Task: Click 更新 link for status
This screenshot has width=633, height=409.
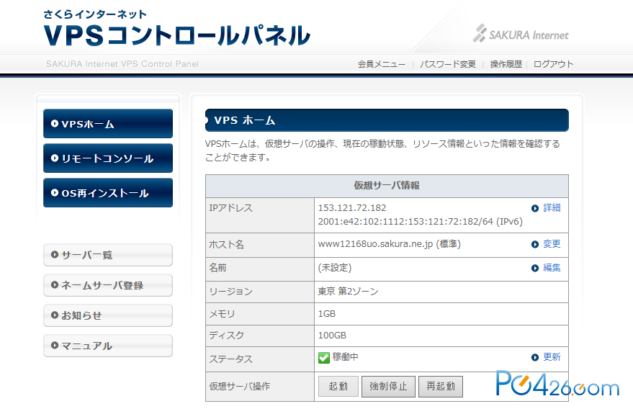Action: click(x=552, y=357)
